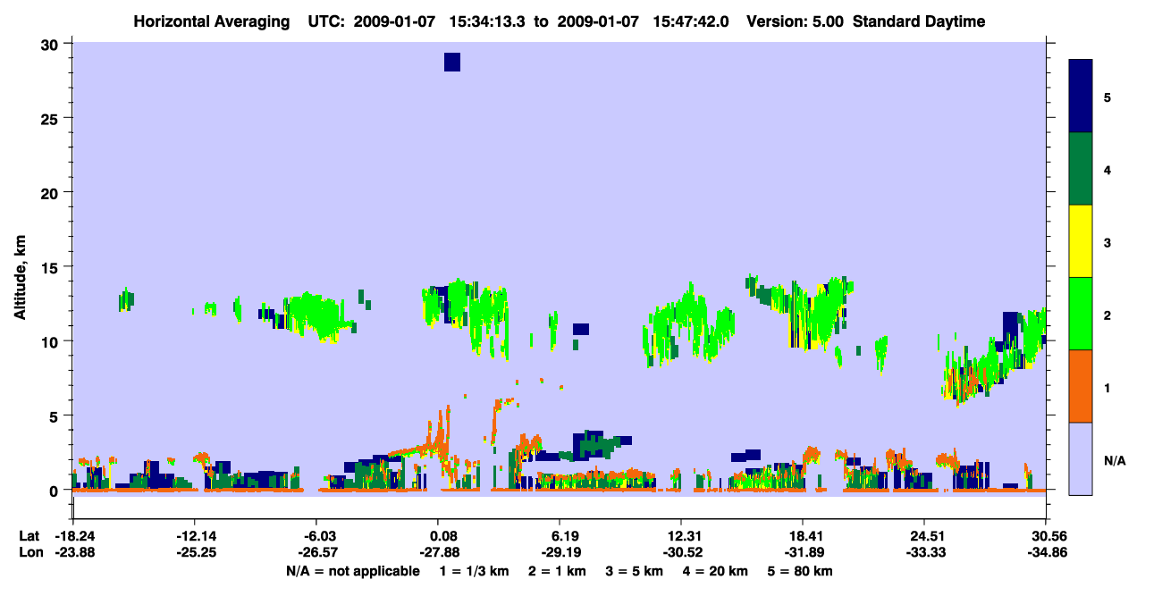Image resolution: width=1162 pixels, height=596 pixels.
Task: Click the 'N/A = not applicable' legend text
Action: [353, 570]
